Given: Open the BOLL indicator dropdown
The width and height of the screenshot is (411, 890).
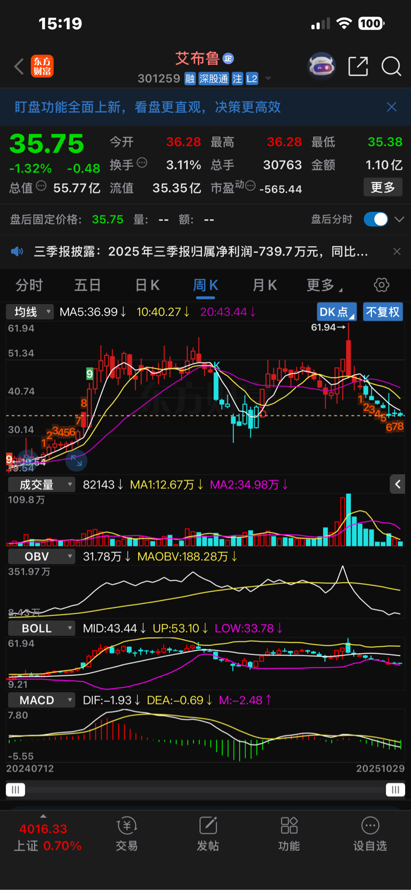Looking at the screenshot, I should [x=41, y=628].
